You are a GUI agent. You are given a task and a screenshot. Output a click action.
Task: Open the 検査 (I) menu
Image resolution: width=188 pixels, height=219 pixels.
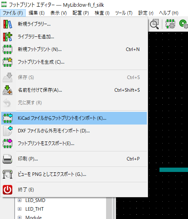point(102,13)
